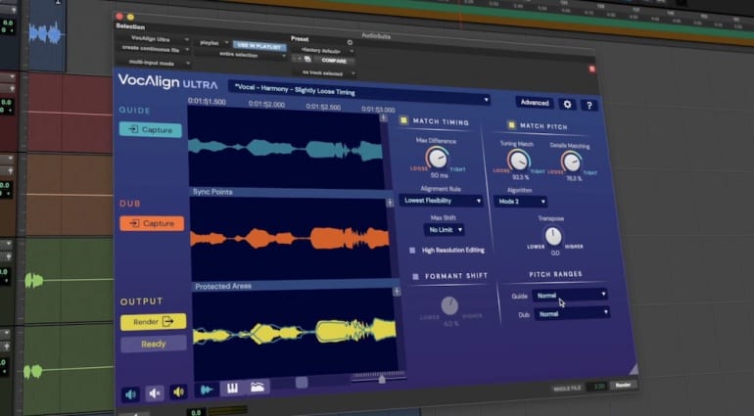Open the entire selection dropdown
The width and height of the screenshot is (754, 416).
point(242,55)
